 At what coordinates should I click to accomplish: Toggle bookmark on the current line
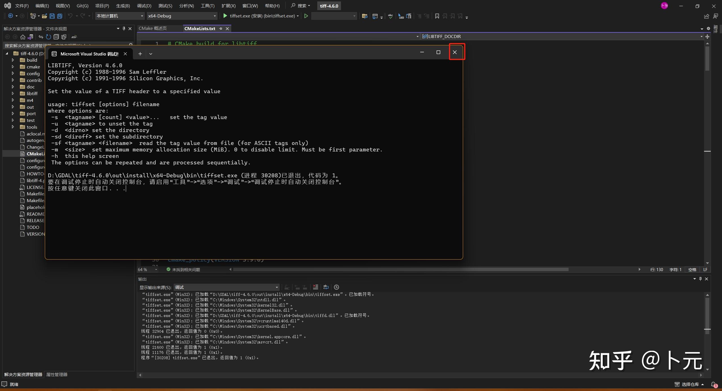[437, 16]
